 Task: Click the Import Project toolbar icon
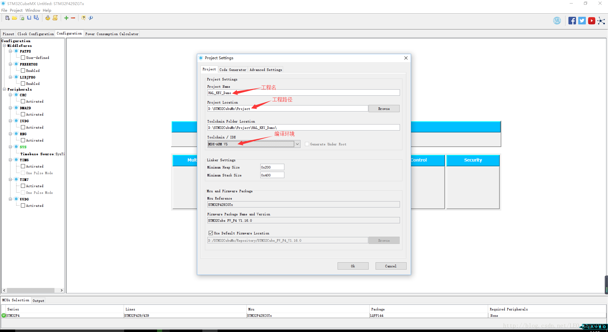(22, 18)
